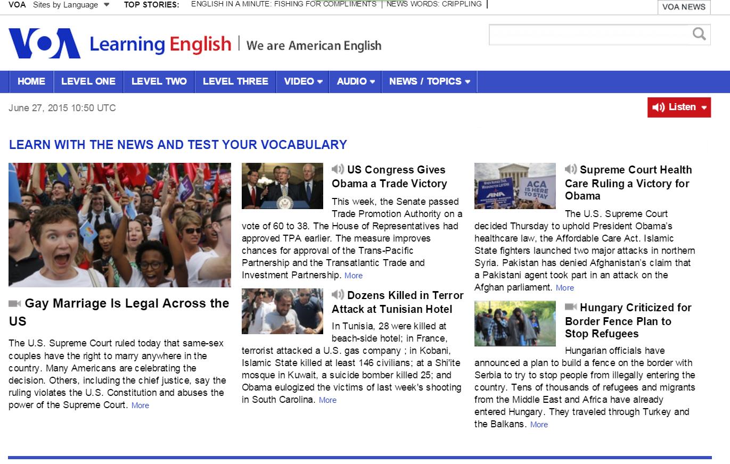Click the search magnifier icon
Image resolution: width=730 pixels, height=464 pixels.
pos(699,34)
